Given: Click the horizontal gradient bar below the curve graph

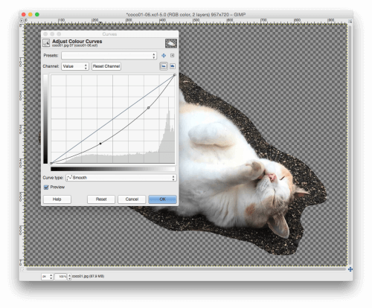Looking at the screenshot, I should click(113, 169).
